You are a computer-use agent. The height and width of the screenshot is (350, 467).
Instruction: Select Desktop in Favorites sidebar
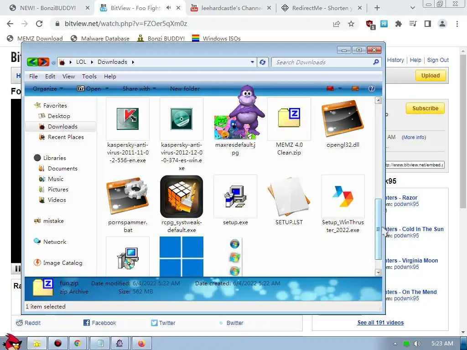59,116
